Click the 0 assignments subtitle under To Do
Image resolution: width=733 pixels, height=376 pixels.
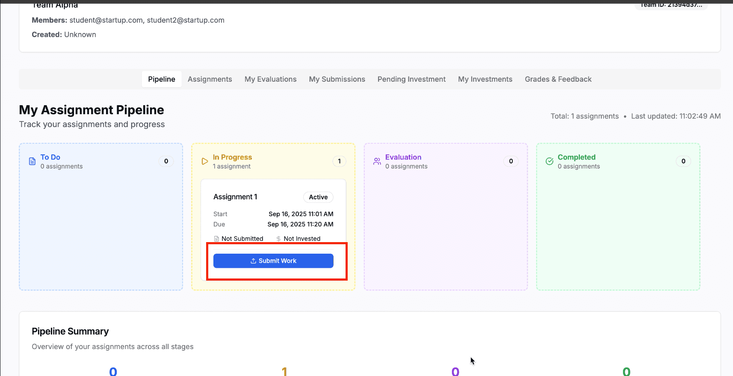62,166
